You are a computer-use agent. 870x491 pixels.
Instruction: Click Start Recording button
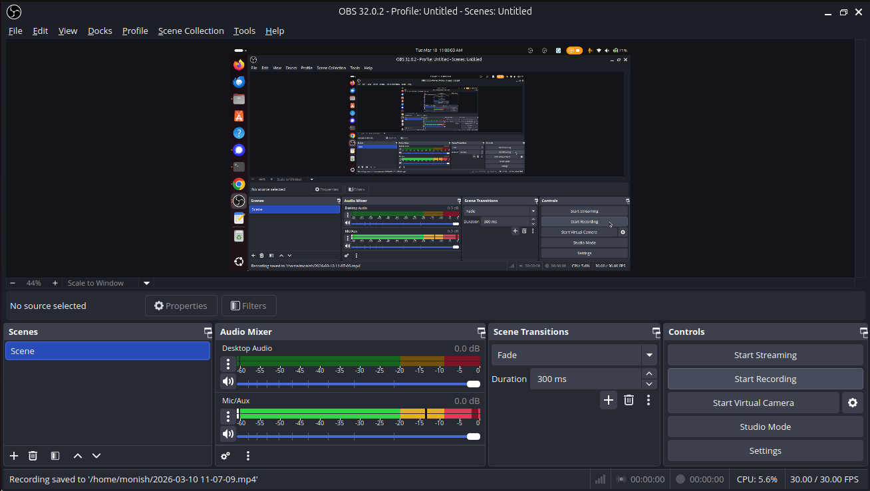[x=765, y=379]
